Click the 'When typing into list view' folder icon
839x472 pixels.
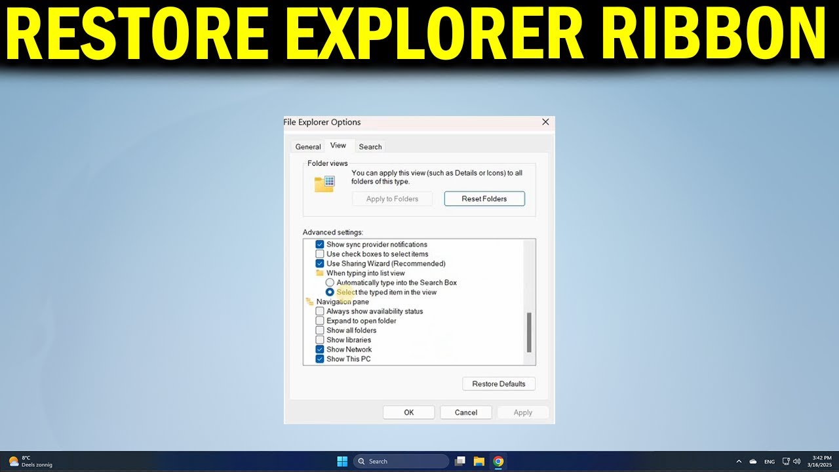tap(320, 273)
